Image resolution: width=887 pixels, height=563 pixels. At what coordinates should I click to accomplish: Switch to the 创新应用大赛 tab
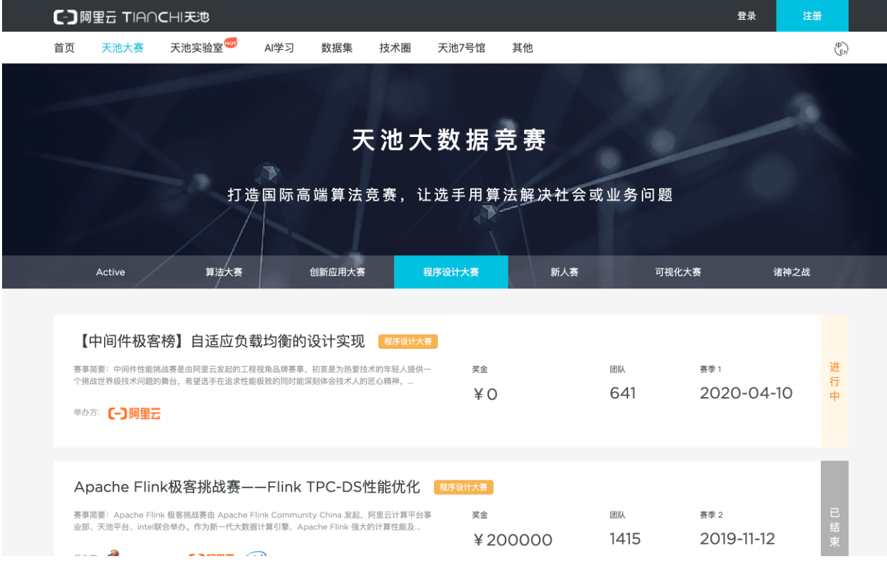point(337,273)
